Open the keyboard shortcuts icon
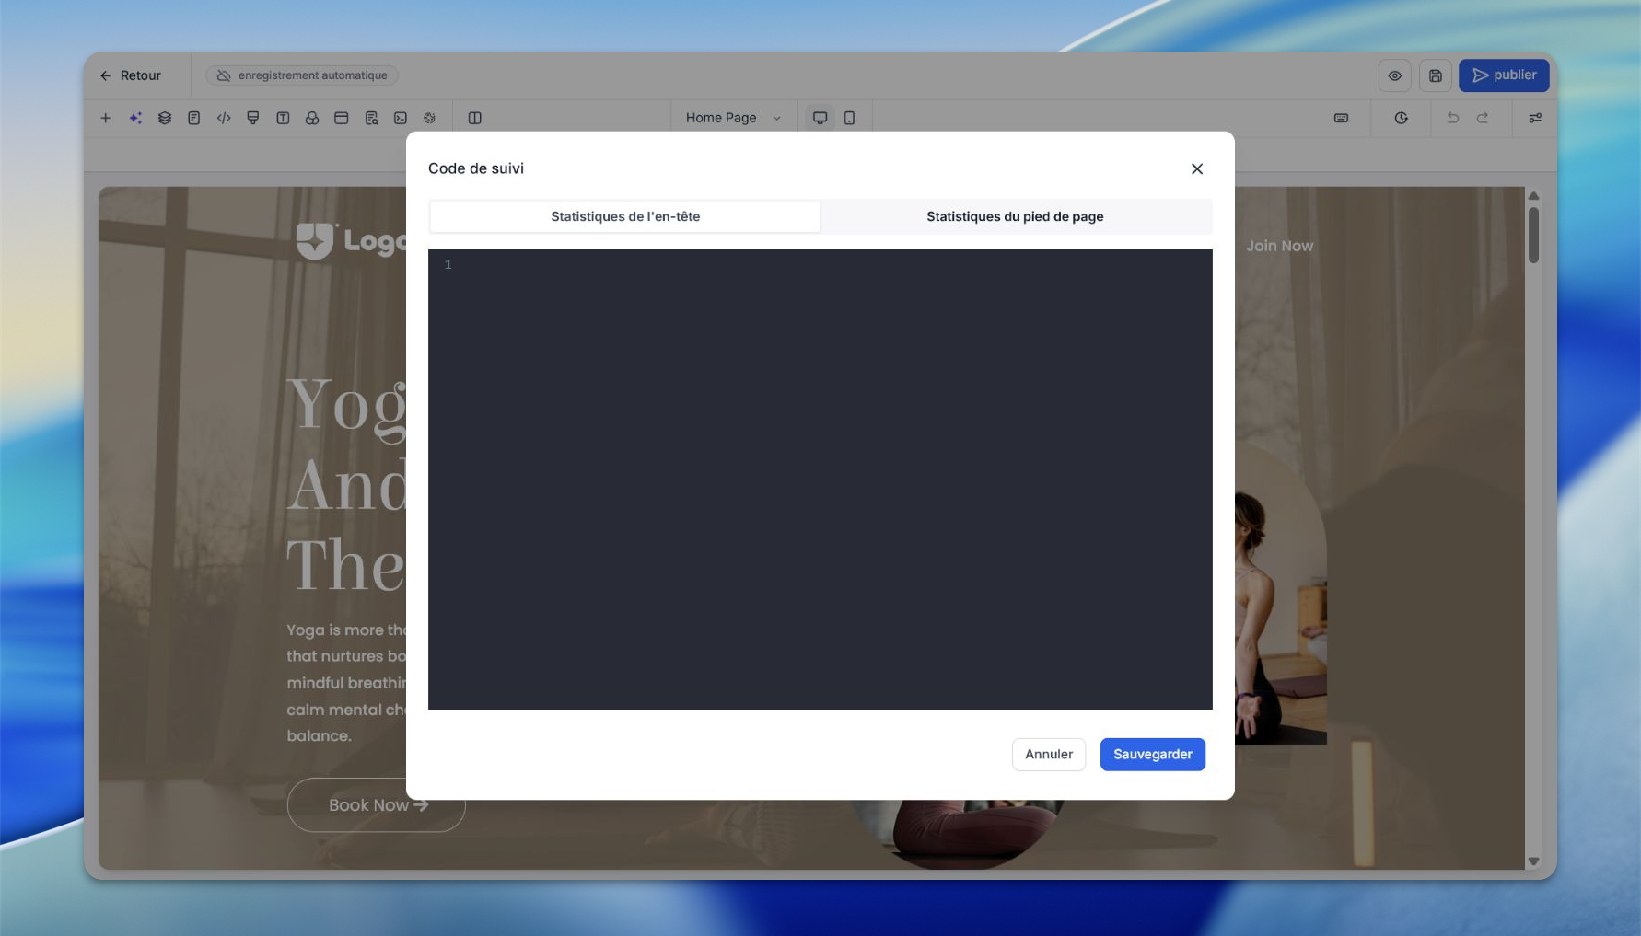Viewport: 1641px width, 936px height. 1342,118
